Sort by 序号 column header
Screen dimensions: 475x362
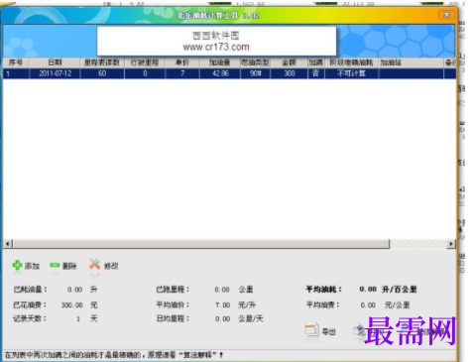[16, 62]
